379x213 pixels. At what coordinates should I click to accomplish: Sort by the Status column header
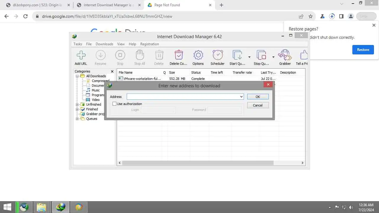click(x=199, y=72)
